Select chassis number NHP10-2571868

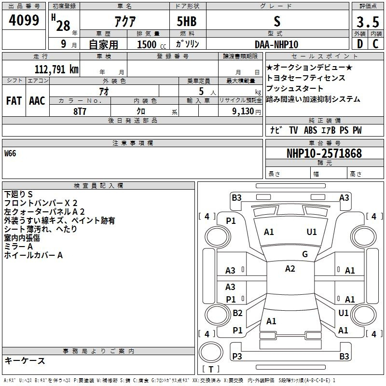click(x=324, y=153)
